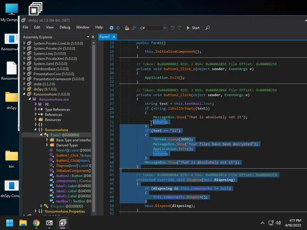307x230 pixels.
Task: Select Dispose(bool) method in tree
Action: point(74,165)
